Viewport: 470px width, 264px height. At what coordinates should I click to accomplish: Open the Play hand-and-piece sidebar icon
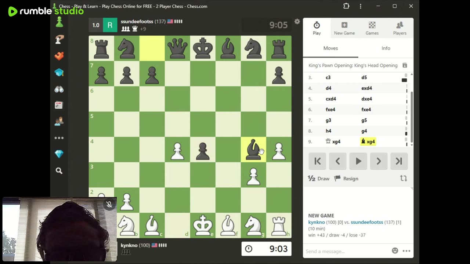[x=59, y=39]
